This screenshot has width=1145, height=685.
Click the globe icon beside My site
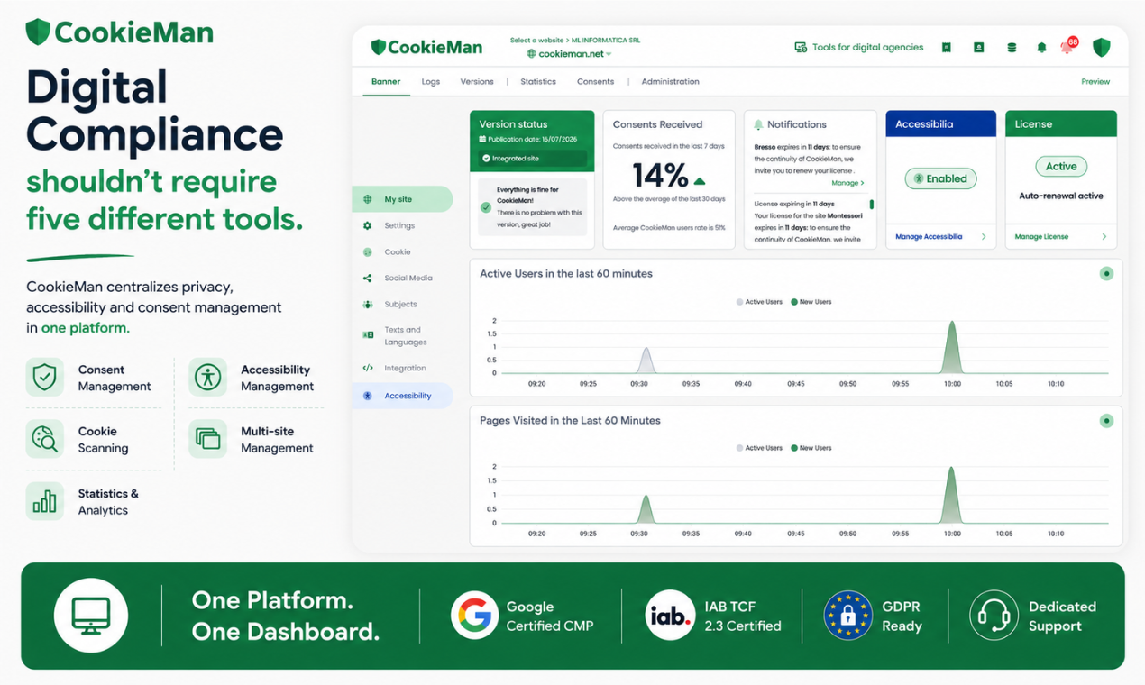367,199
